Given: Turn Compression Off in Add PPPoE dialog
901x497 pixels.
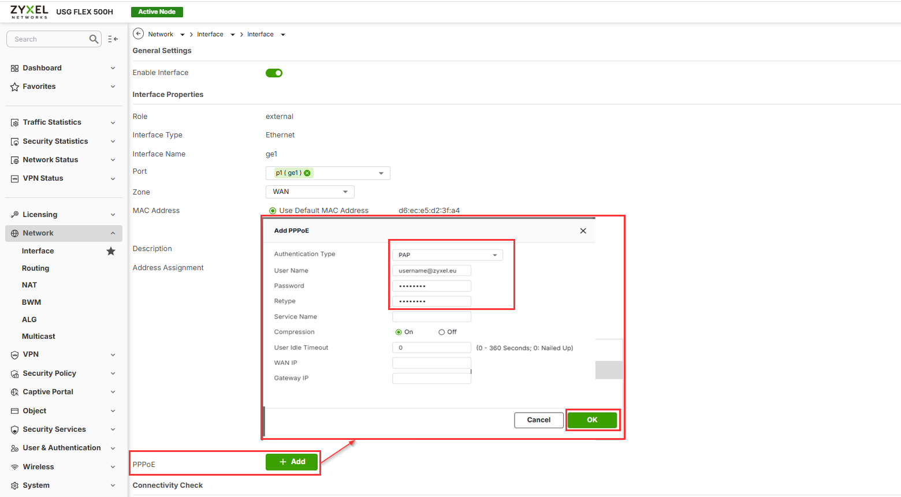Looking at the screenshot, I should pos(442,332).
